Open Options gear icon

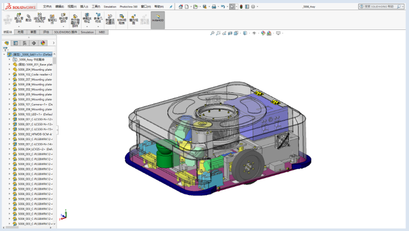tap(253, 7)
